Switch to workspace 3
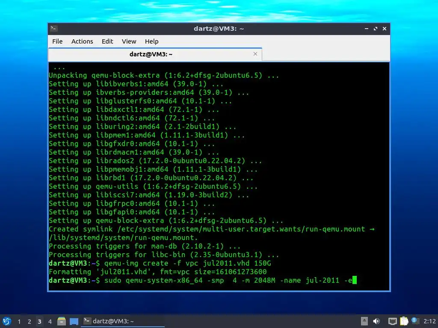 point(39,321)
